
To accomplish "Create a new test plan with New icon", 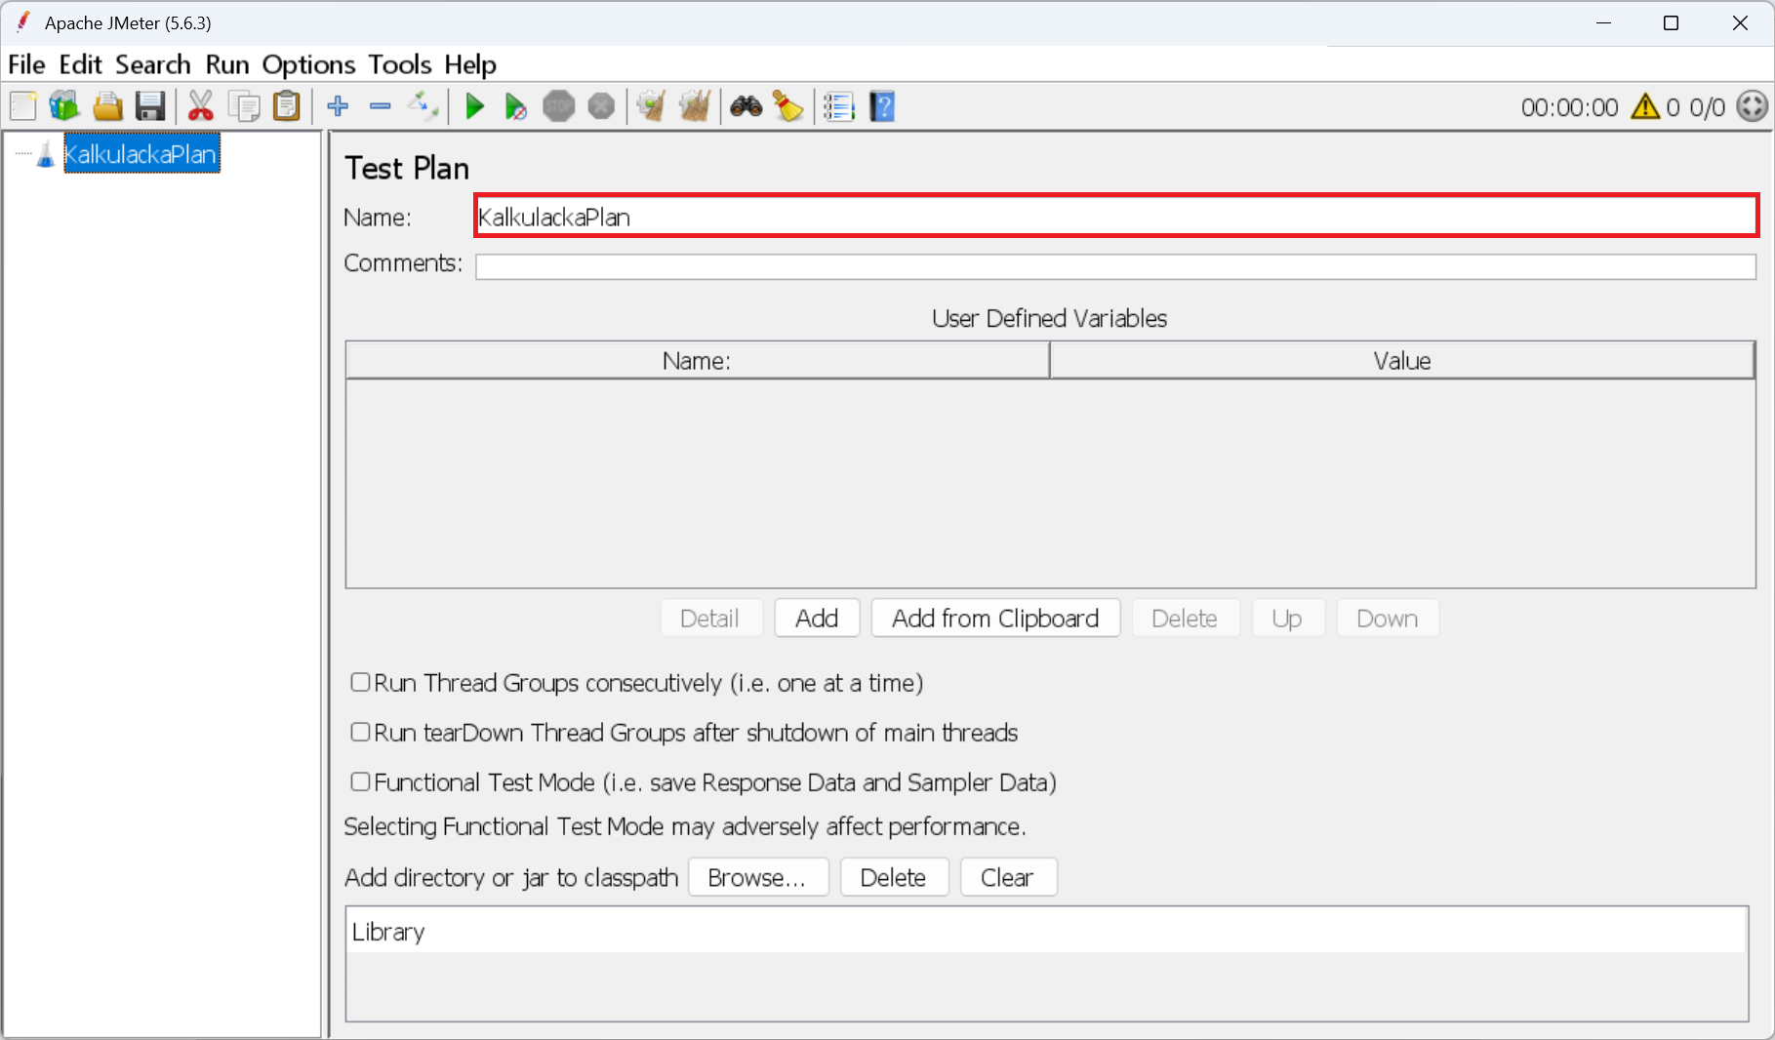I will tap(22, 106).
